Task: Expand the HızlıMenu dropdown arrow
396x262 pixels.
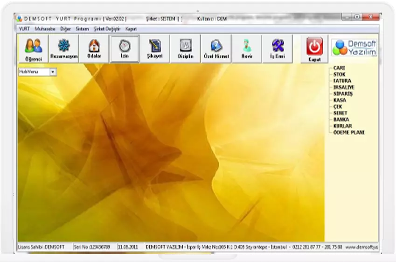Action: click(53, 72)
